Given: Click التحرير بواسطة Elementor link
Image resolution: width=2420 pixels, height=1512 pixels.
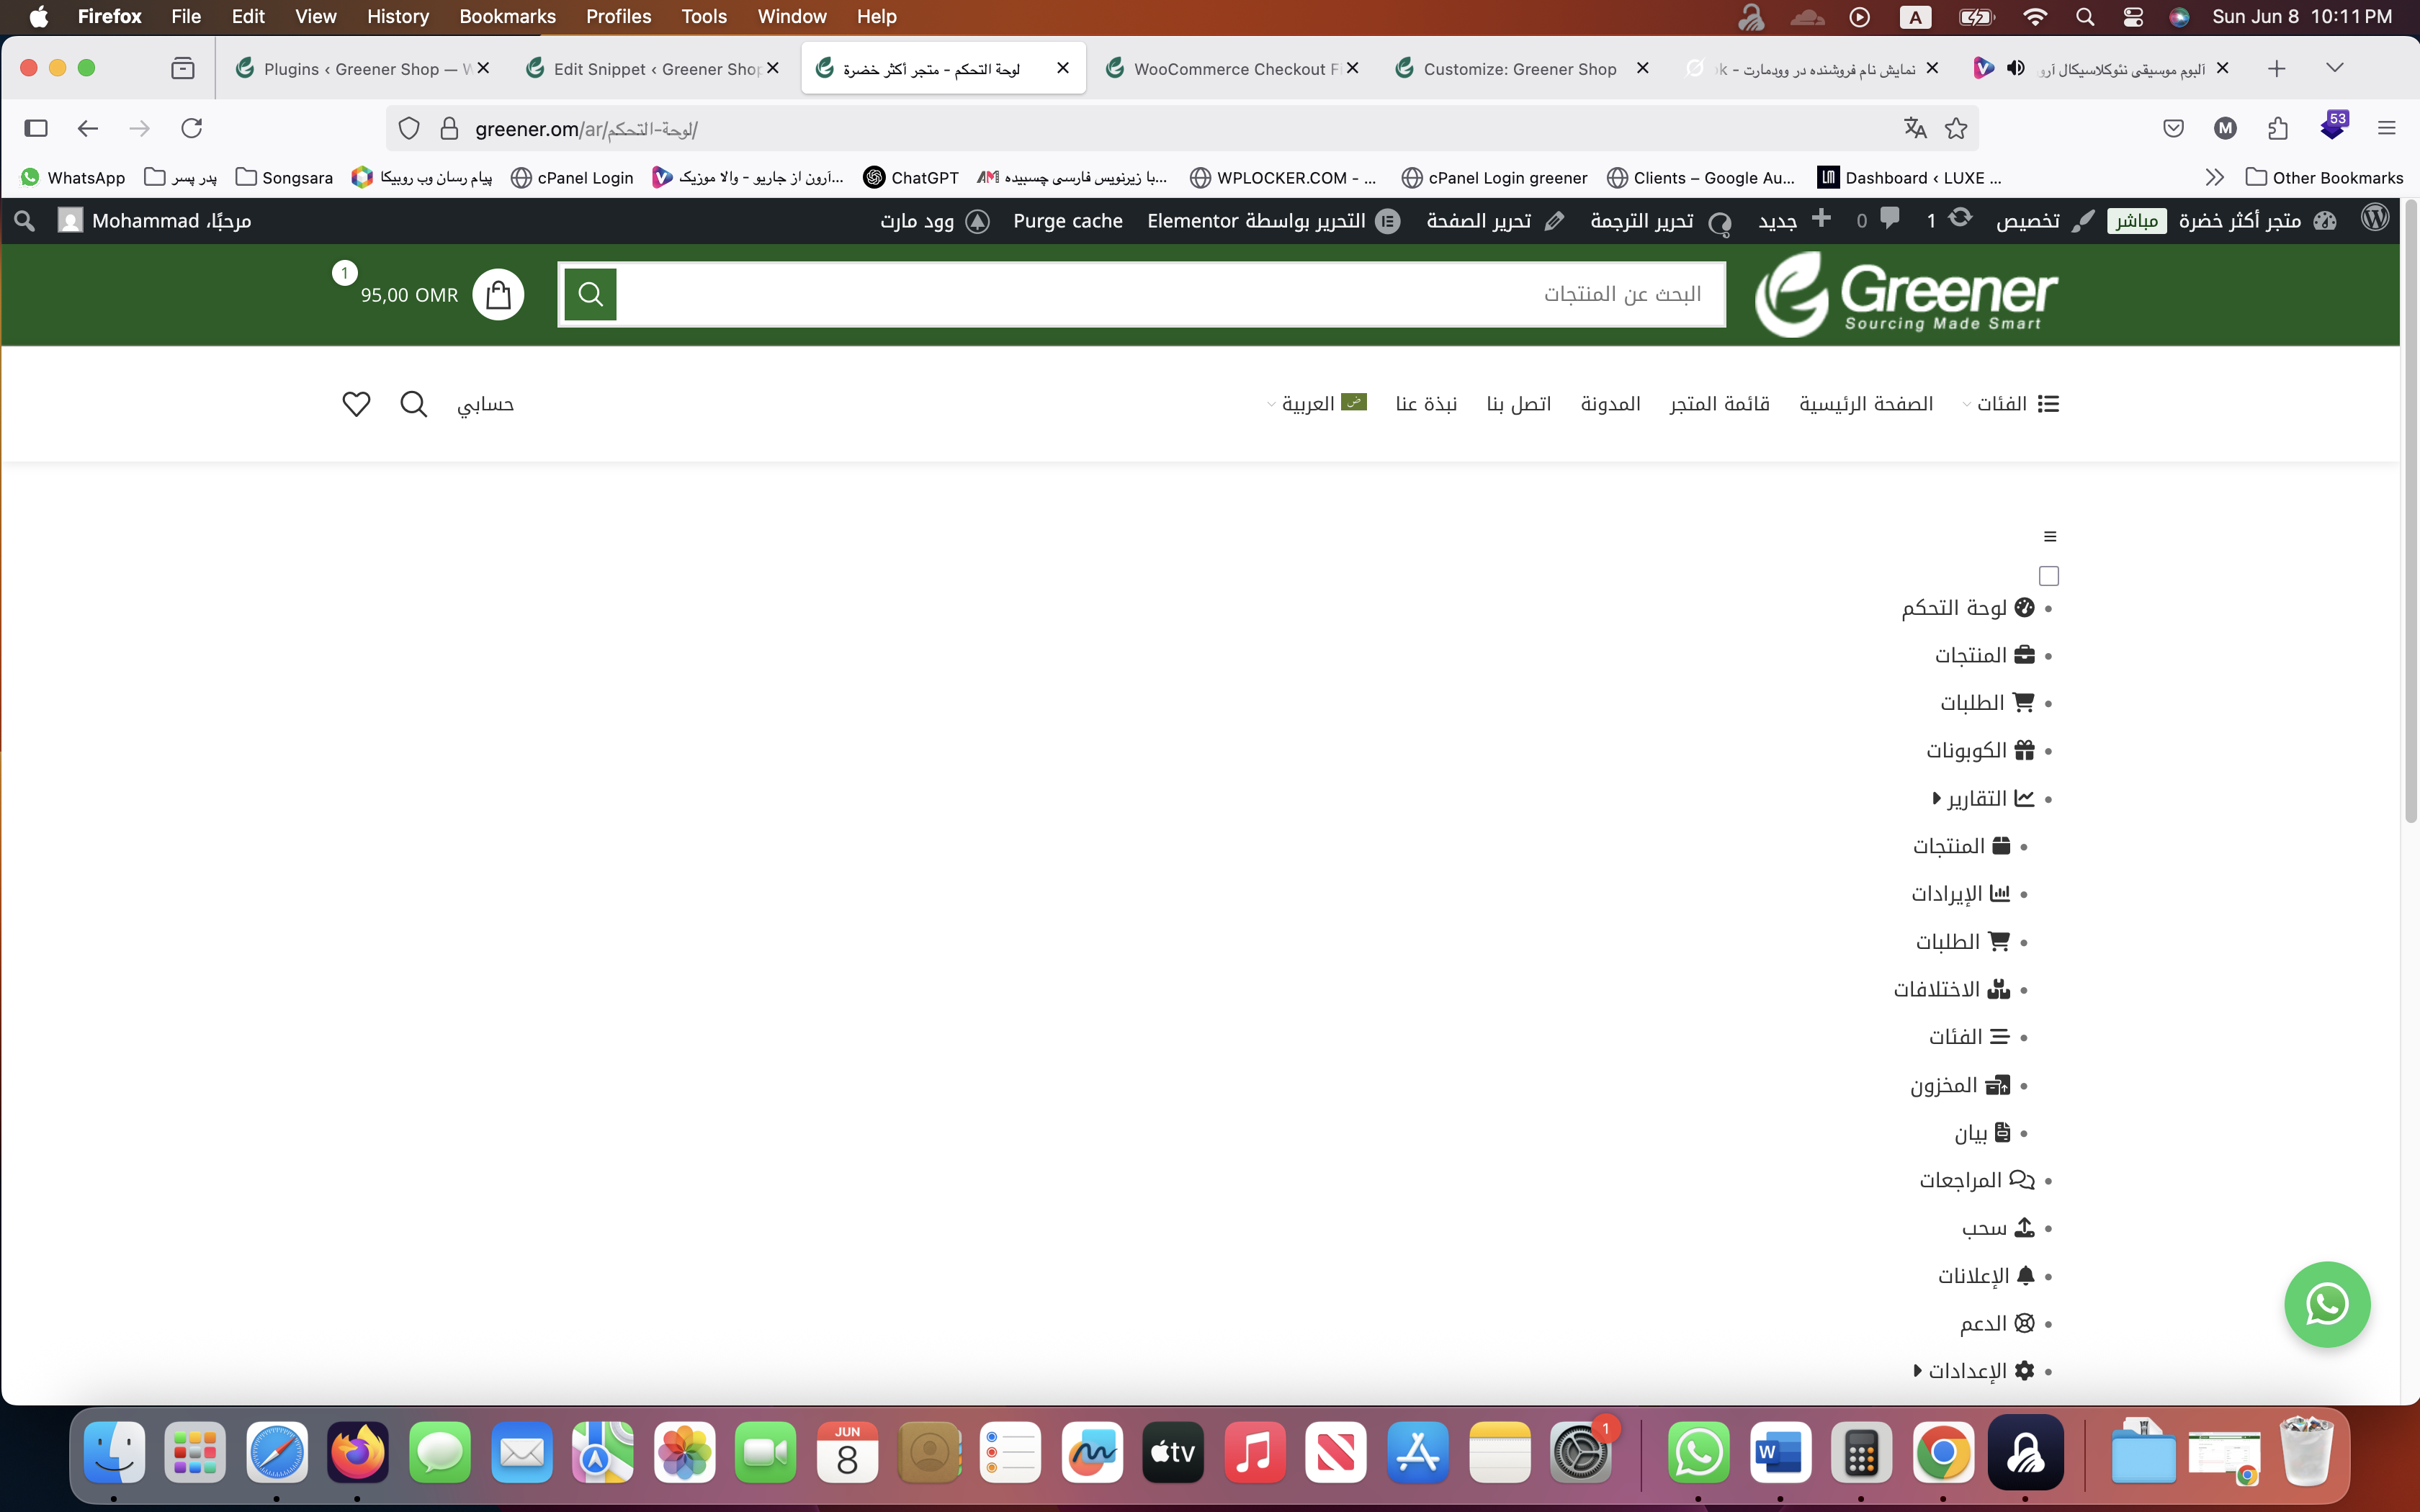Looking at the screenshot, I should pos(1273,220).
